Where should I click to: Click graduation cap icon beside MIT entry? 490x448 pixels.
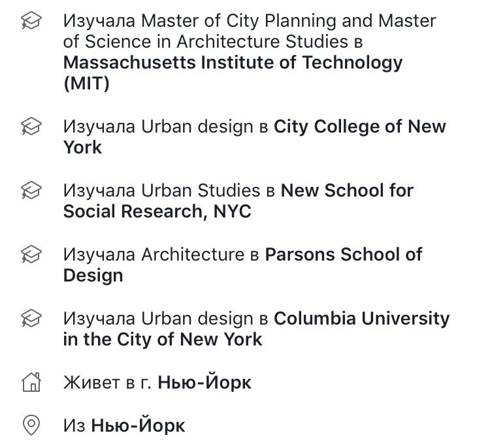[x=31, y=20]
